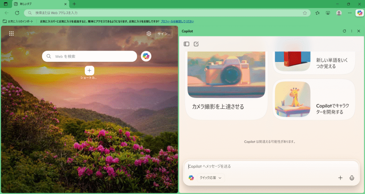Toggle the Copilot sidebar toolbar icon
The image size is (365, 194).
coord(360,13)
